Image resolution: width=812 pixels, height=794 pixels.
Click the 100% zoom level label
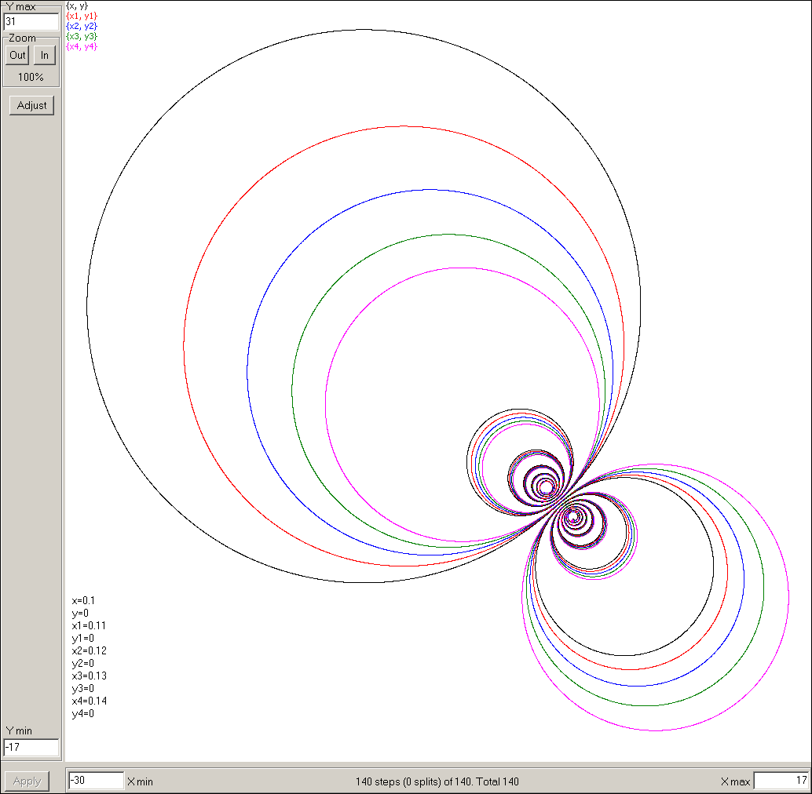pos(31,77)
